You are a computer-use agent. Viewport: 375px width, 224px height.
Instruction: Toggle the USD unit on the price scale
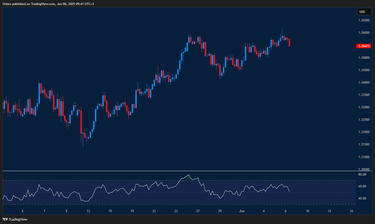[364, 12]
